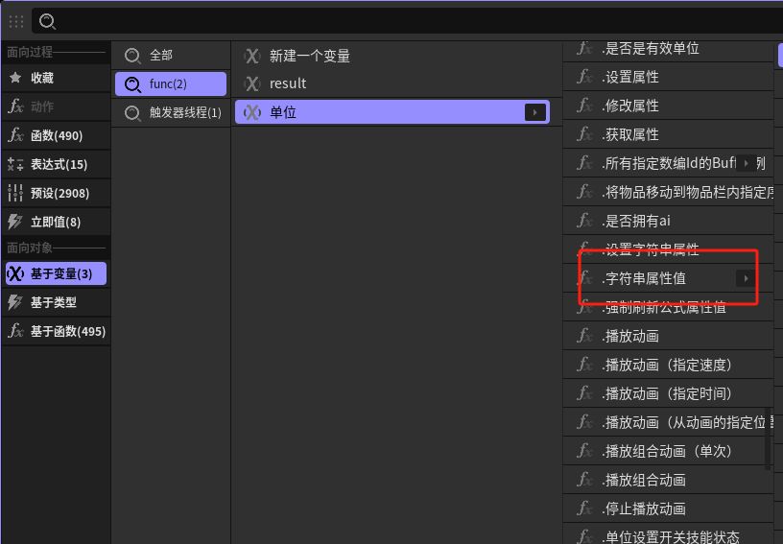
Task: Open the 立即值(8) category
Action: 56,222
